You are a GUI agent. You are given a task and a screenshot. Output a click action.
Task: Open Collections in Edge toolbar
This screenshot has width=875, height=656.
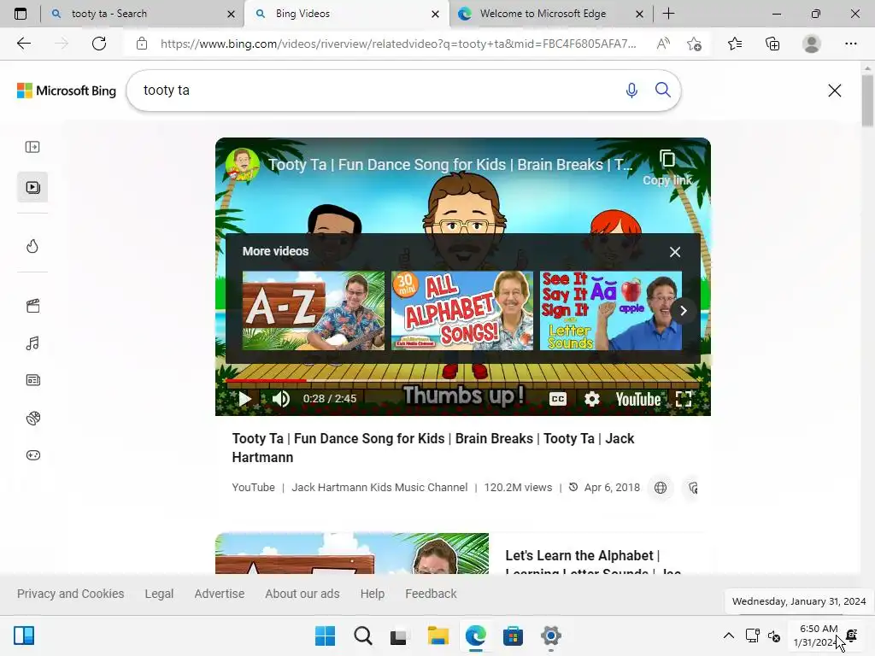click(x=772, y=44)
